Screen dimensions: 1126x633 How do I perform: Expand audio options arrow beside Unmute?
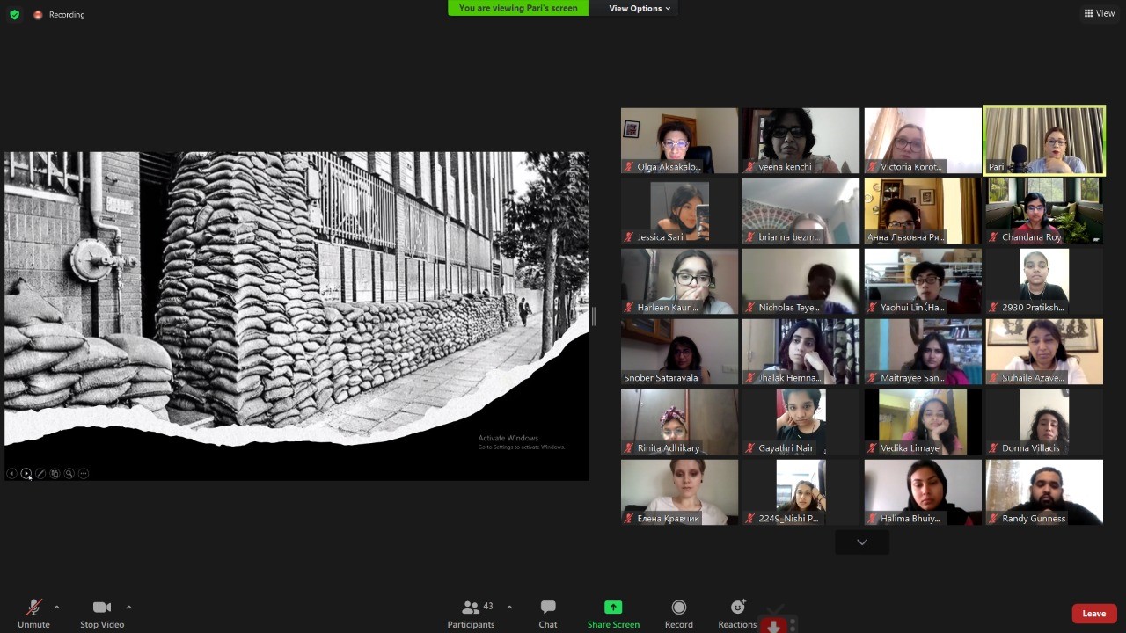pyautogui.click(x=57, y=607)
